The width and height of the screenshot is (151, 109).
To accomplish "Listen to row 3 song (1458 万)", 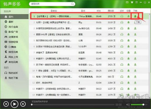I will coord(122,28).
